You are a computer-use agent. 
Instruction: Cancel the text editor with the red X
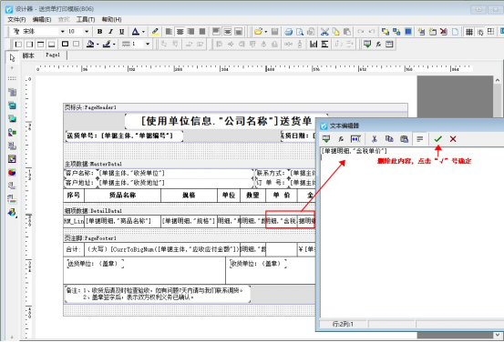pos(453,139)
